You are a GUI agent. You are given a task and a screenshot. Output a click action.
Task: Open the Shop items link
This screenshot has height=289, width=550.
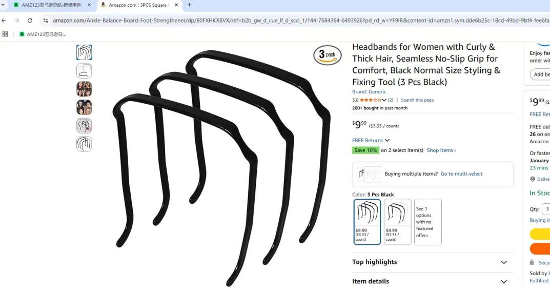[x=441, y=150]
